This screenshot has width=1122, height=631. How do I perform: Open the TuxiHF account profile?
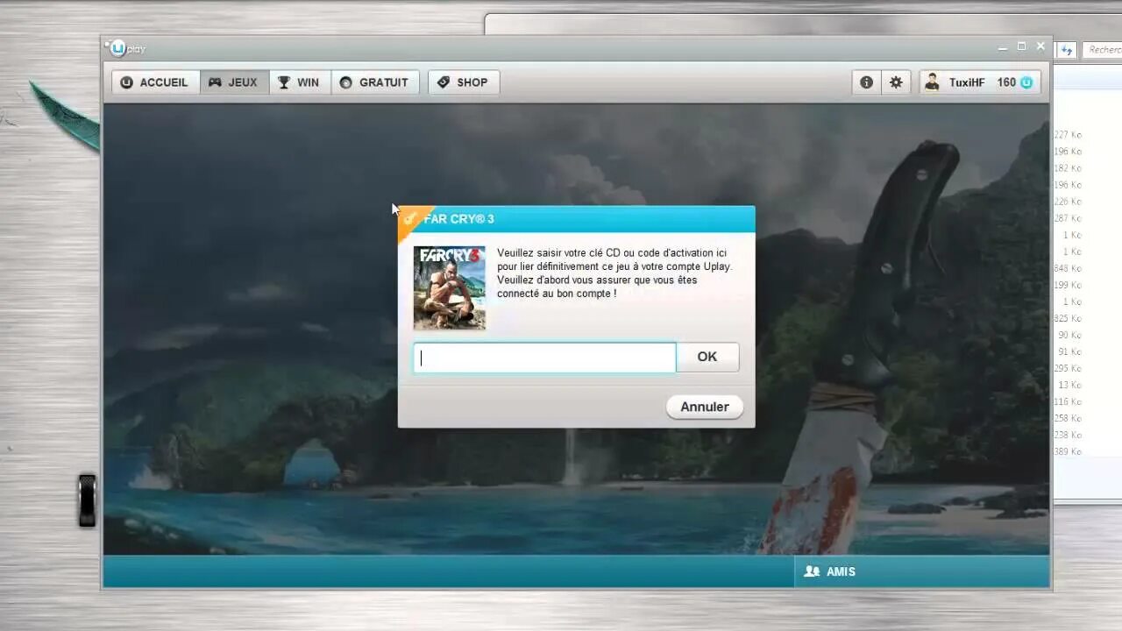coord(955,82)
